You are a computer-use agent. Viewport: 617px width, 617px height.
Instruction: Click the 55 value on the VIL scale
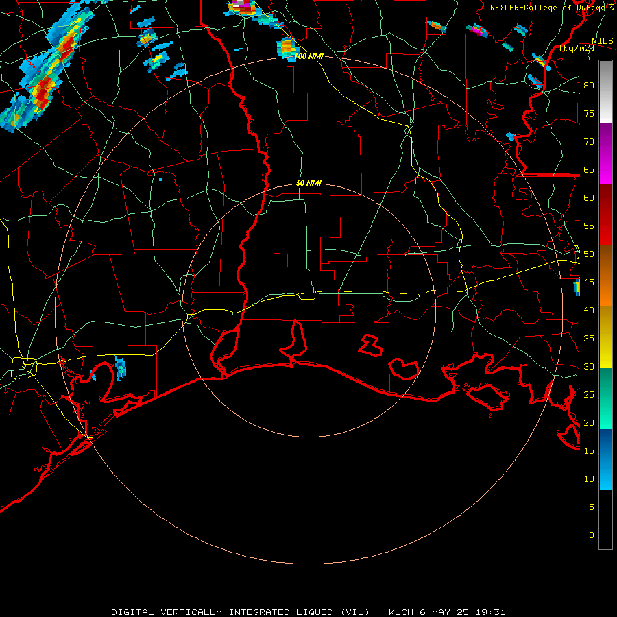(589, 226)
